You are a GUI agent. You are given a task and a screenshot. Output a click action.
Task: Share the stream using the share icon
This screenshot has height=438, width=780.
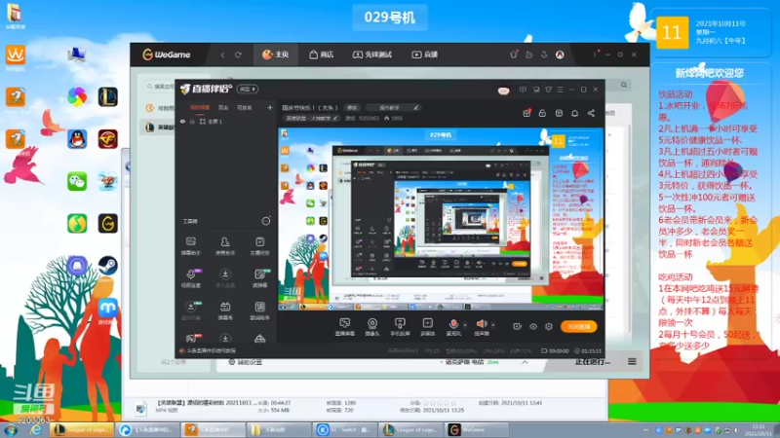point(591,113)
